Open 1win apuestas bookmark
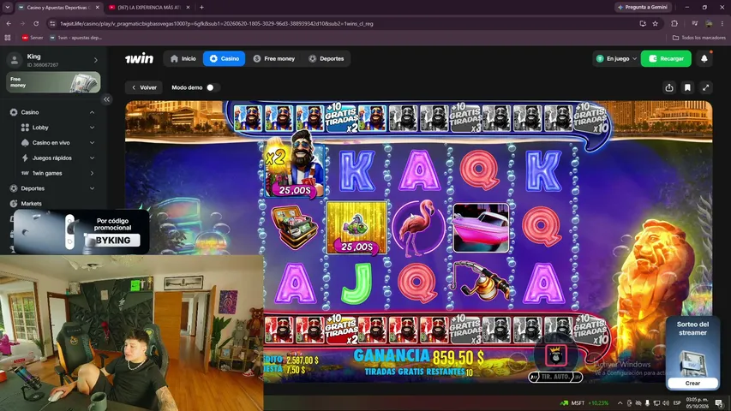 [x=75, y=38]
